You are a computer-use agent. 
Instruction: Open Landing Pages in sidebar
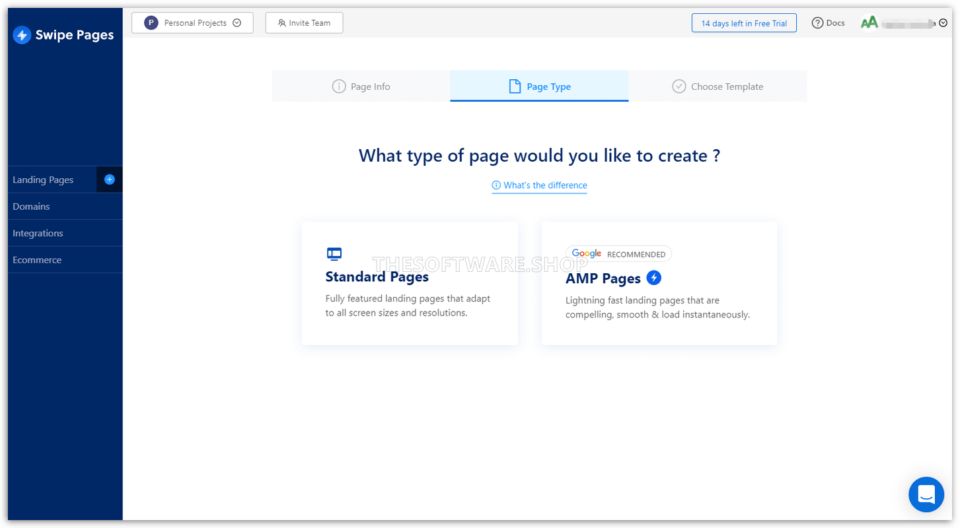(x=44, y=180)
